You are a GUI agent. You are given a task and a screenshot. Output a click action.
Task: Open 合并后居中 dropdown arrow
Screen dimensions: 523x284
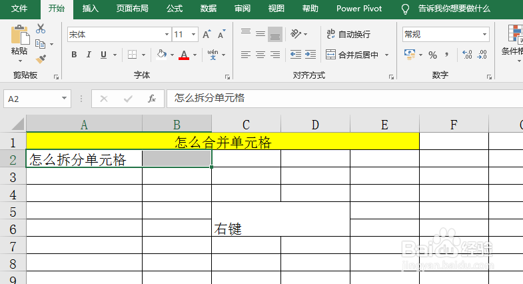coord(387,55)
